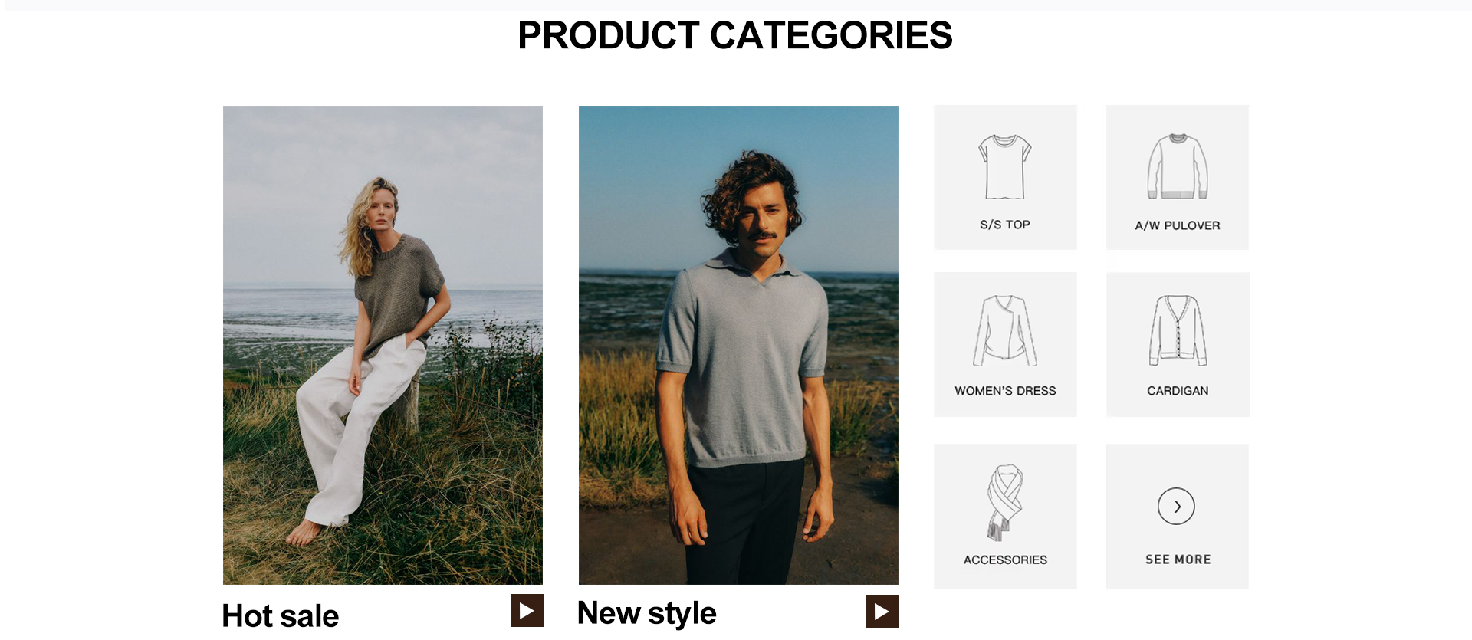
Task: Click the S/S TOP label
Action: (x=1005, y=225)
